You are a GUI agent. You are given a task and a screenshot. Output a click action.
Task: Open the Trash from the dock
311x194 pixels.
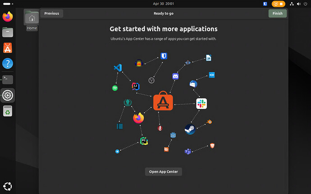(8, 111)
